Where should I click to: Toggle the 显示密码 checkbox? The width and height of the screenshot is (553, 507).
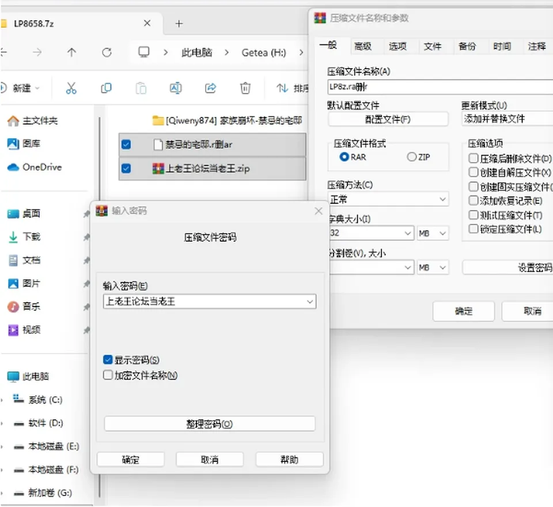(x=108, y=360)
